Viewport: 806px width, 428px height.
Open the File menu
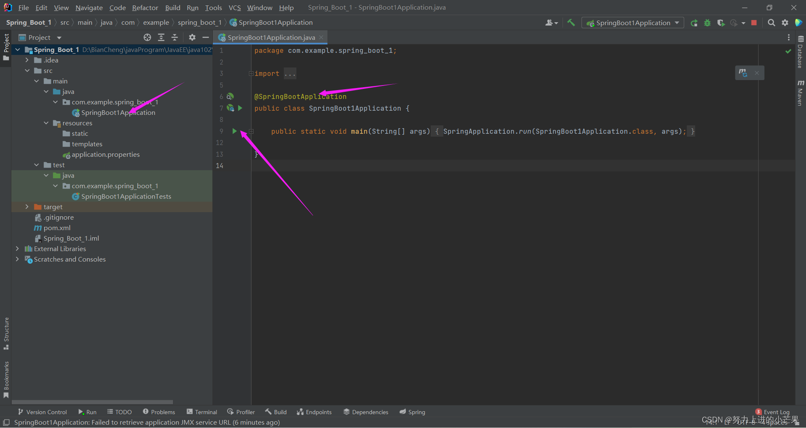point(24,8)
